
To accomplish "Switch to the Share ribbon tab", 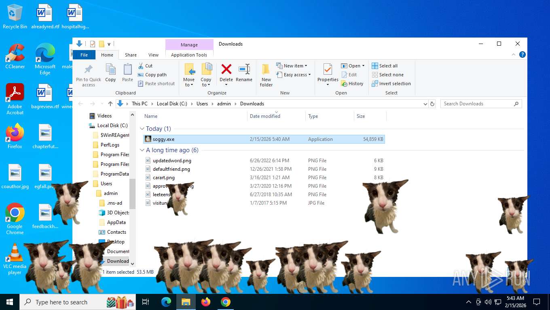I will click(x=131, y=55).
